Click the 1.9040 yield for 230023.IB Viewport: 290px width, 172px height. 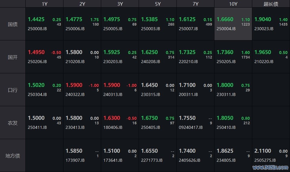pyautogui.click(x=263, y=19)
